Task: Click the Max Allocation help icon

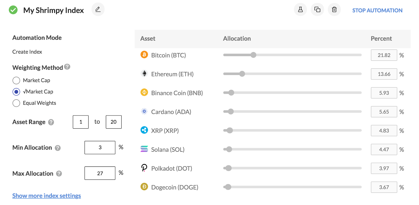Action: (x=59, y=174)
